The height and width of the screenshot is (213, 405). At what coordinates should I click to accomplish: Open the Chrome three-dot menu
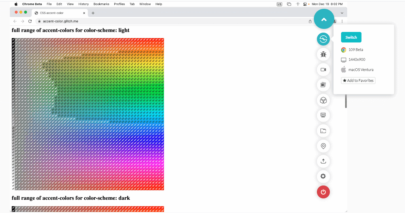pyautogui.click(x=342, y=21)
